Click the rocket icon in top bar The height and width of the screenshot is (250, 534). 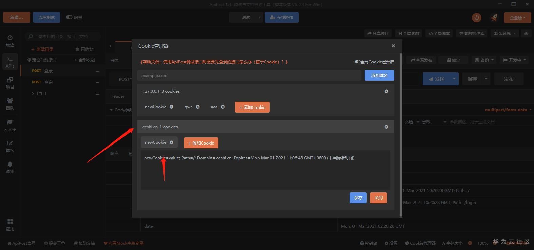[x=494, y=18]
